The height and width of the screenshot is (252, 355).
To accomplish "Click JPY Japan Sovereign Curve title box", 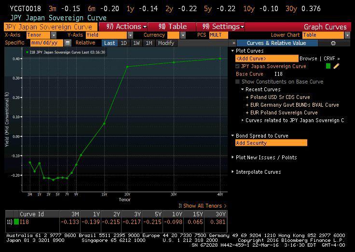I will tap(51, 27).
